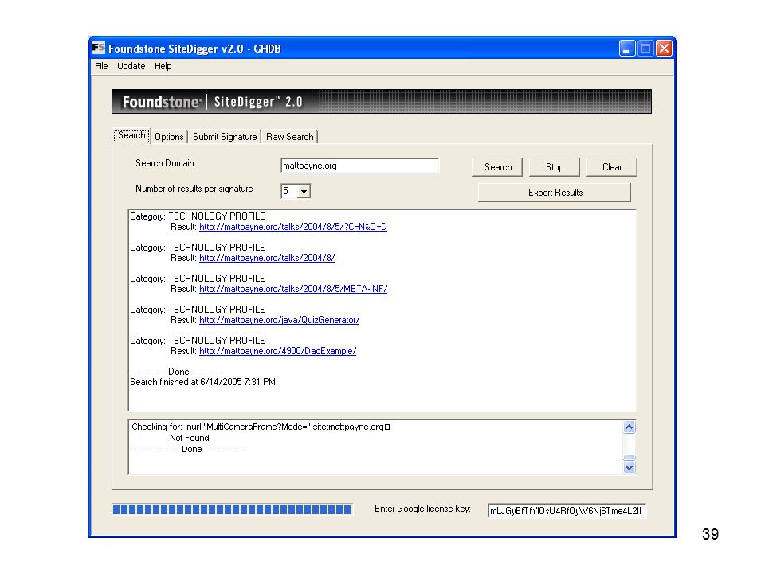Image resolution: width=765 pixels, height=573 pixels.
Task: Click the search progress bar
Action: 232,509
